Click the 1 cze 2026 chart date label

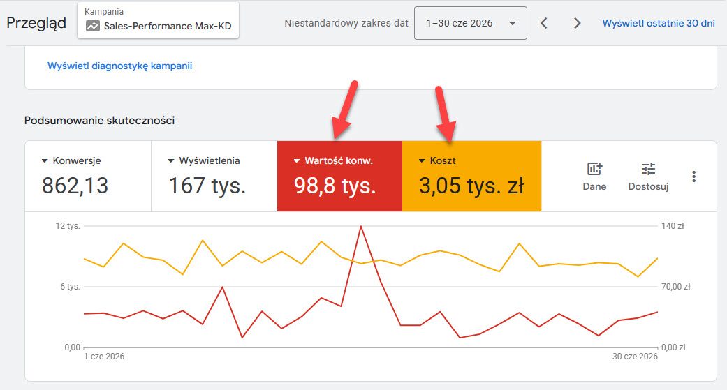pyautogui.click(x=104, y=357)
